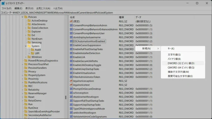Click the folder icon of the Policies key

(x=26, y=17)
